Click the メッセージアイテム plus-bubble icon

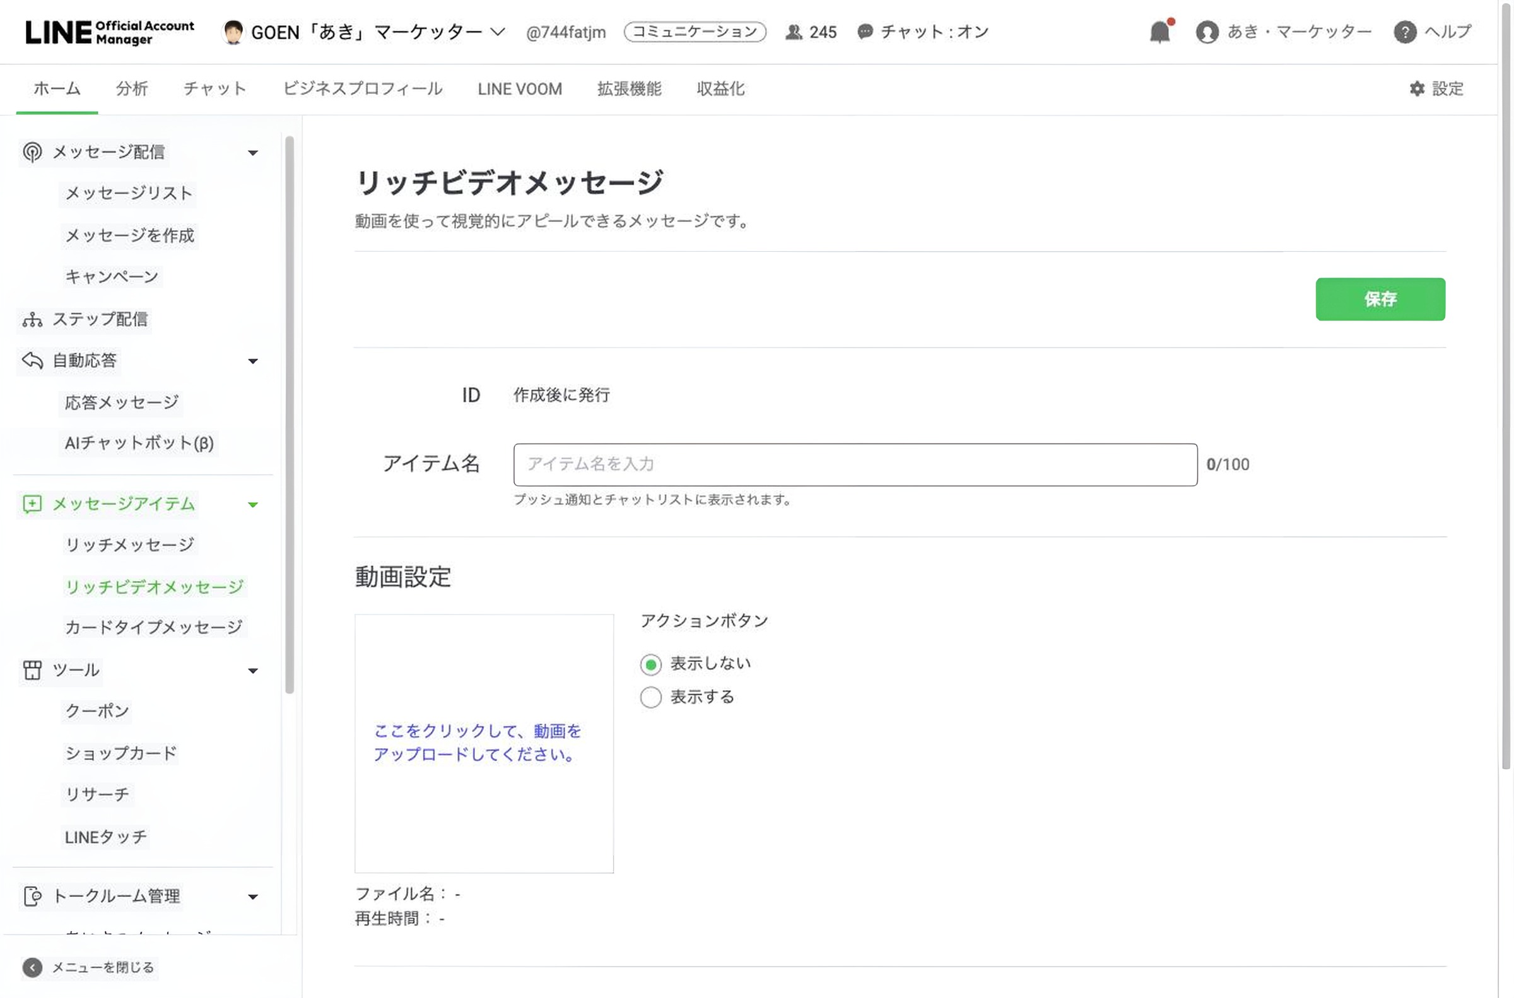coord(32,504)
